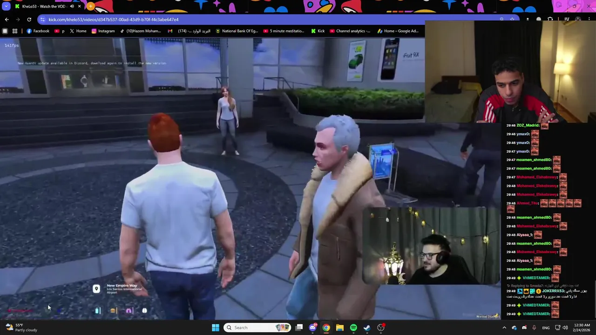Viewport: 596px width, 335px height.
Task: Click the ZOZ_Madrid 29:46 chat timestamp
Action: point(511,125)
